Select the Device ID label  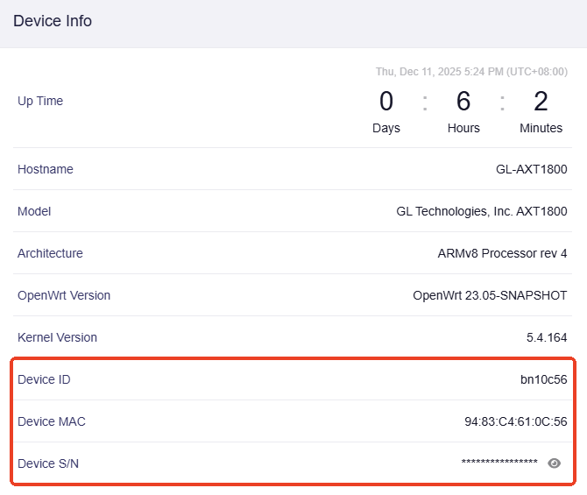tap(44, 379)
